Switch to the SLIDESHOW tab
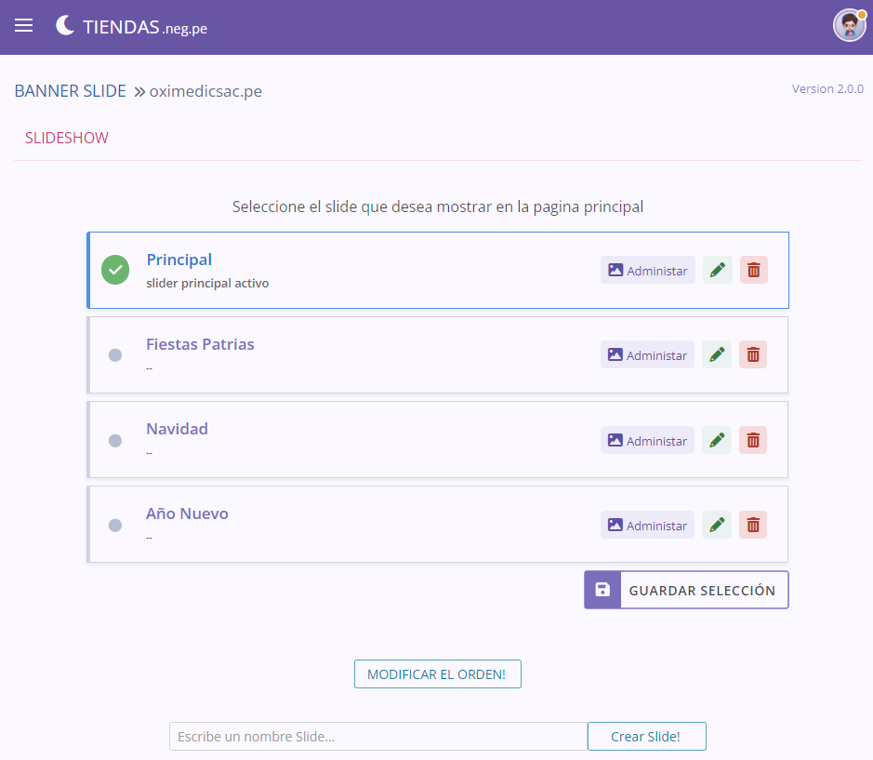Image resolution: width=873 pixels, height=760 pixels. pyautogui.click(x=67, y=139)
